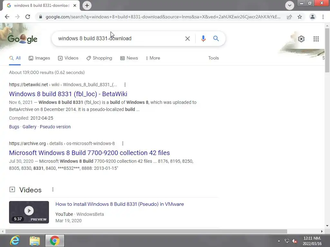Click the muted volume tray icon
330x247 pixels.
(x=295, y=241)
